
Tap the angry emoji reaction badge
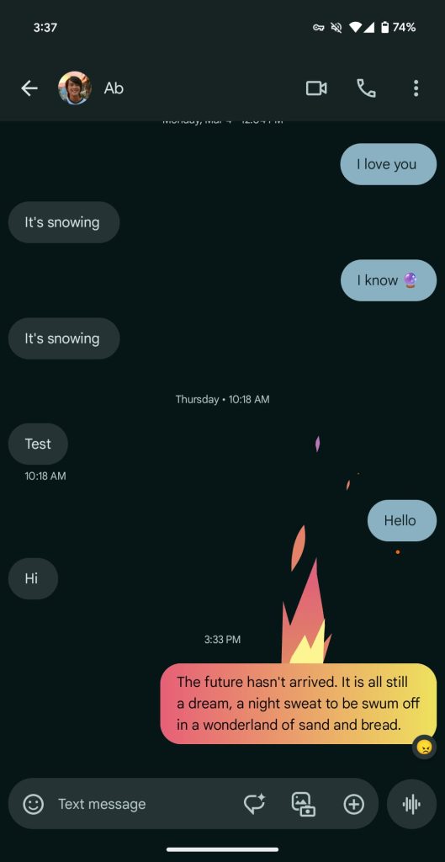click(424, 748)
